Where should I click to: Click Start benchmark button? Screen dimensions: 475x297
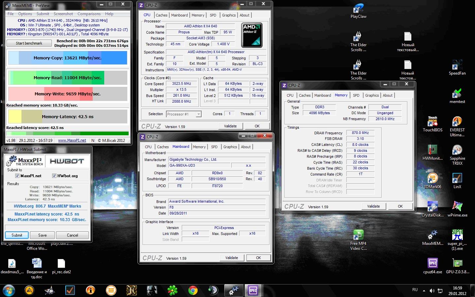coord(29,43)
